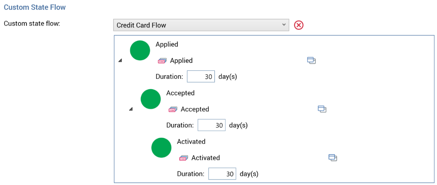The width and height of the screenshot is (437, 185).
Task: Focus the Accepted Duration days field
Action: (211, 125)
